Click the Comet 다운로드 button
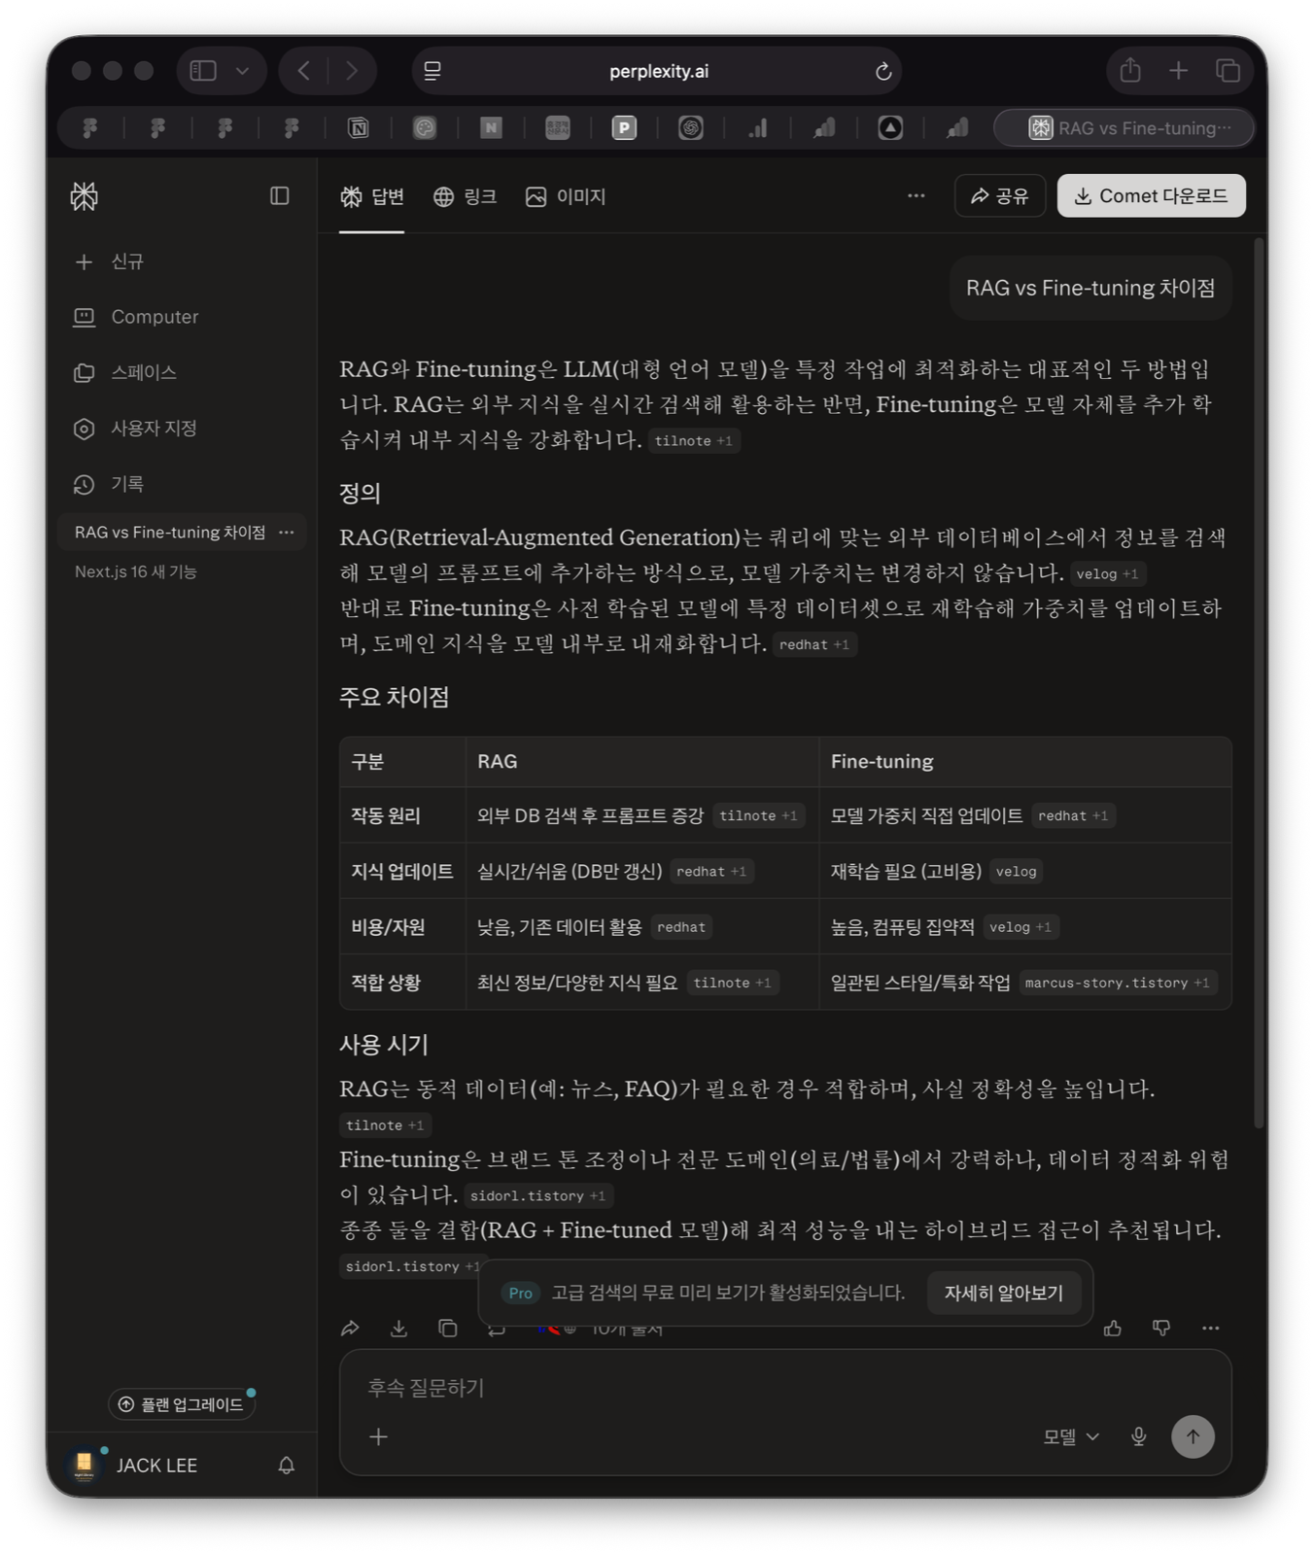Screen dimensions: 1314x1555 click(1151, 196)
